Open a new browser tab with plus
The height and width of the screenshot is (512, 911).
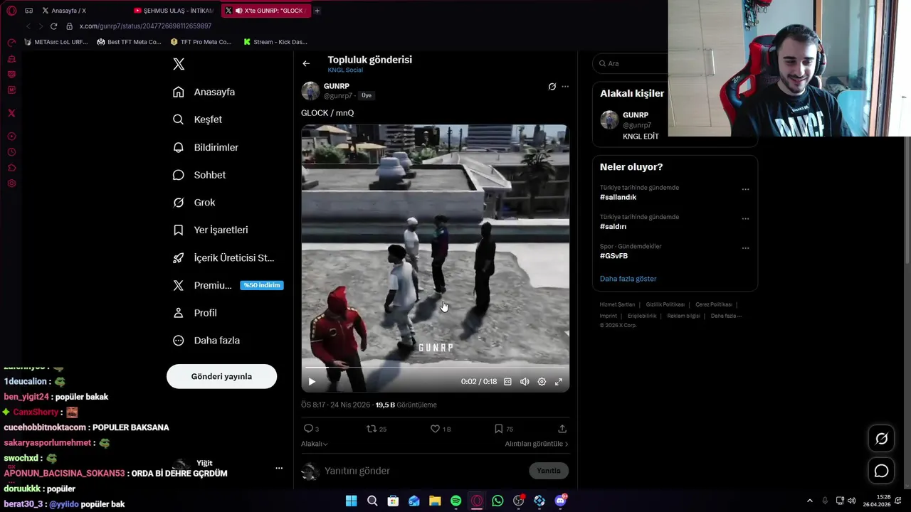(x=317, y=11)
